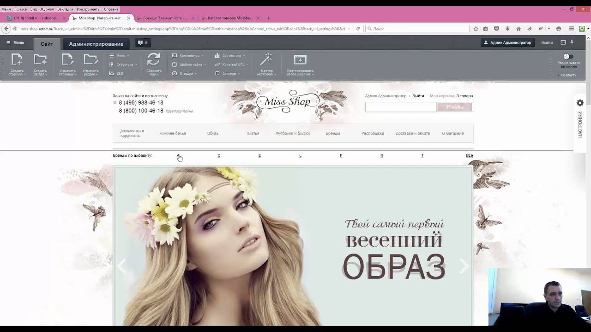Switch to the Бренды: Элемент browser tab

(x=165, y=18)
